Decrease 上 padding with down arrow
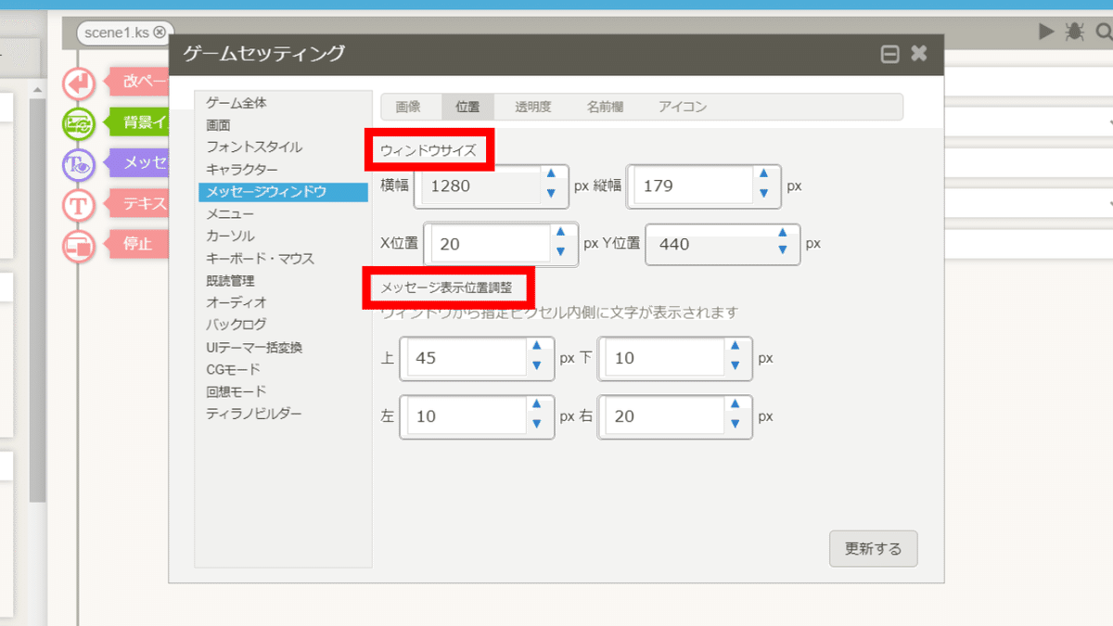Image resolution: width=1113 pixels, height=626 pixels. [x=536, y=365]
